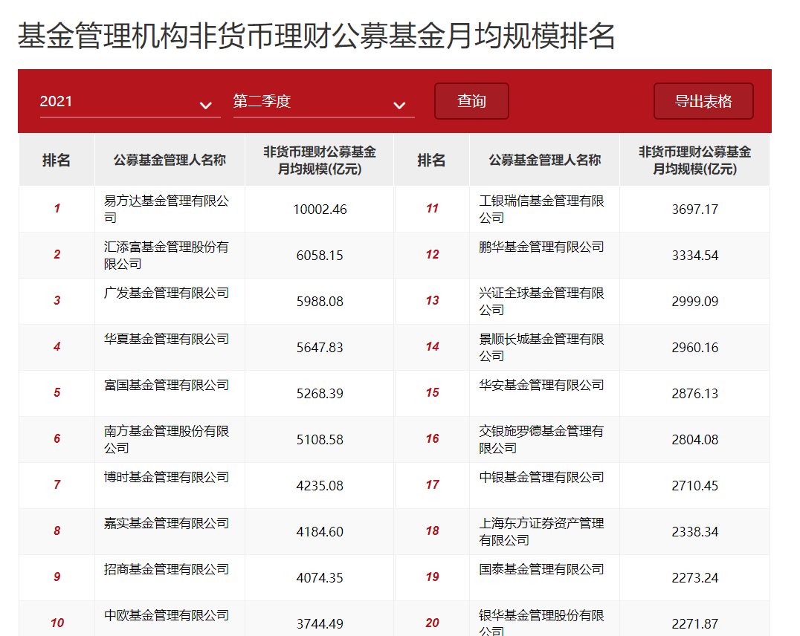
Task: Click the value 3744.49
Action: (x=320, y=624)
